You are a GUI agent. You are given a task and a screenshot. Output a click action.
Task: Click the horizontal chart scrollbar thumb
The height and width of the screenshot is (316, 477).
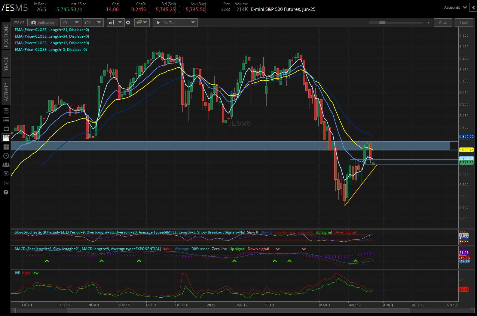238,311
